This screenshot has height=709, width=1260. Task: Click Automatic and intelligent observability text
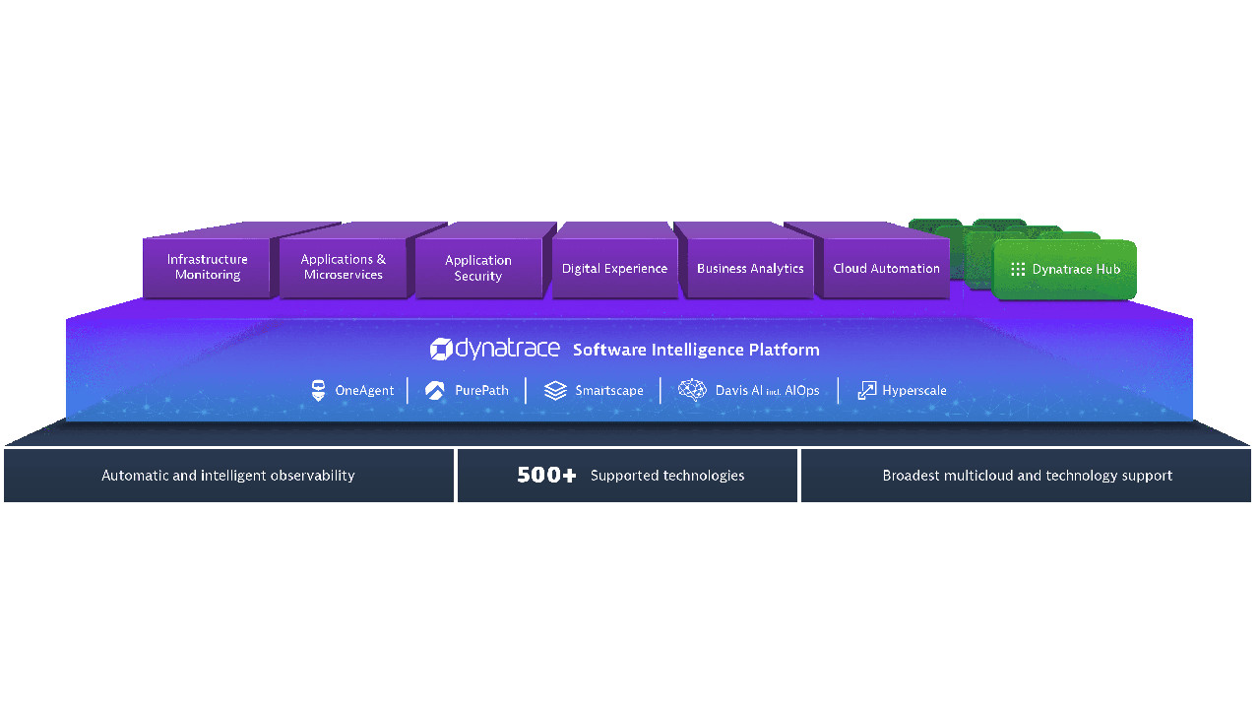228,476
